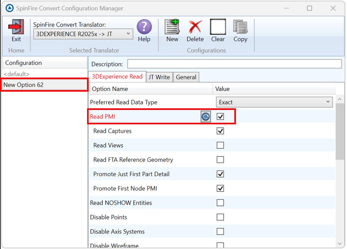Enable Read NOSHOW Entities checkbox
Viewport: 347px width, 249px height.
(220, 203)
